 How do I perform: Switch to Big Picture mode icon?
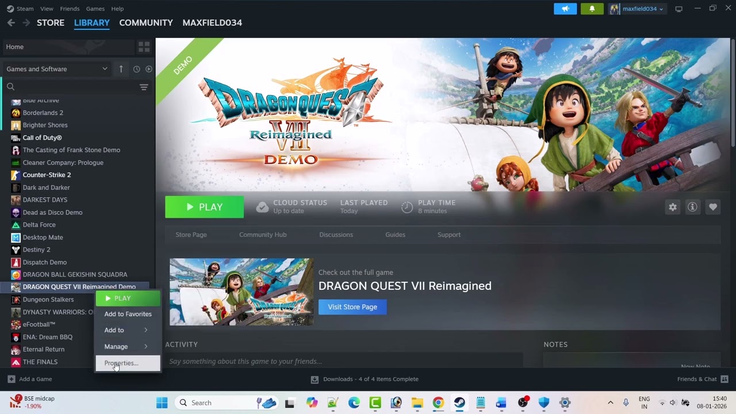pyautogui.click(x=679, y=9)
